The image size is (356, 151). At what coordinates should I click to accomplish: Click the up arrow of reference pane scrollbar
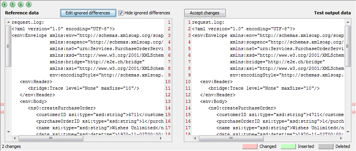[9, 22]
